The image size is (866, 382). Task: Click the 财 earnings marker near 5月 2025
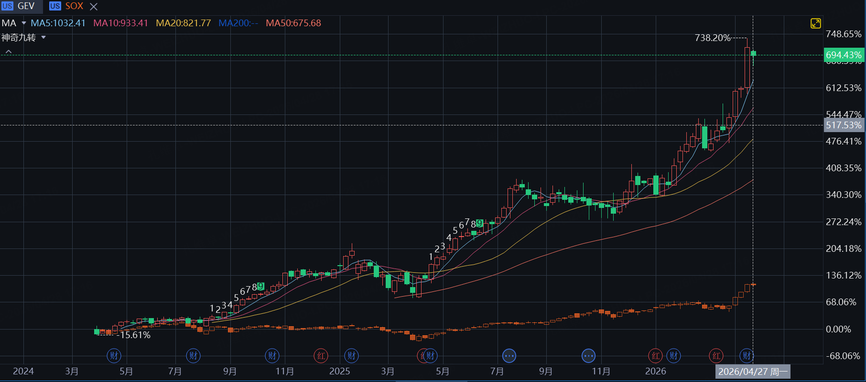[430, 355]
